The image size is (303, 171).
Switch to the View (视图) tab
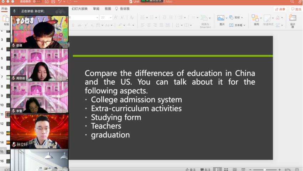[108, 9]
